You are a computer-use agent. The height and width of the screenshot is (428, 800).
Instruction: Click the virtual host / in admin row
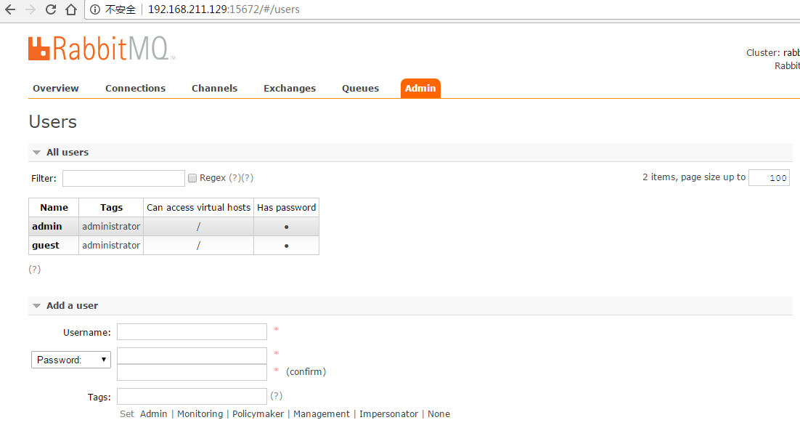(x=198, y=227)
